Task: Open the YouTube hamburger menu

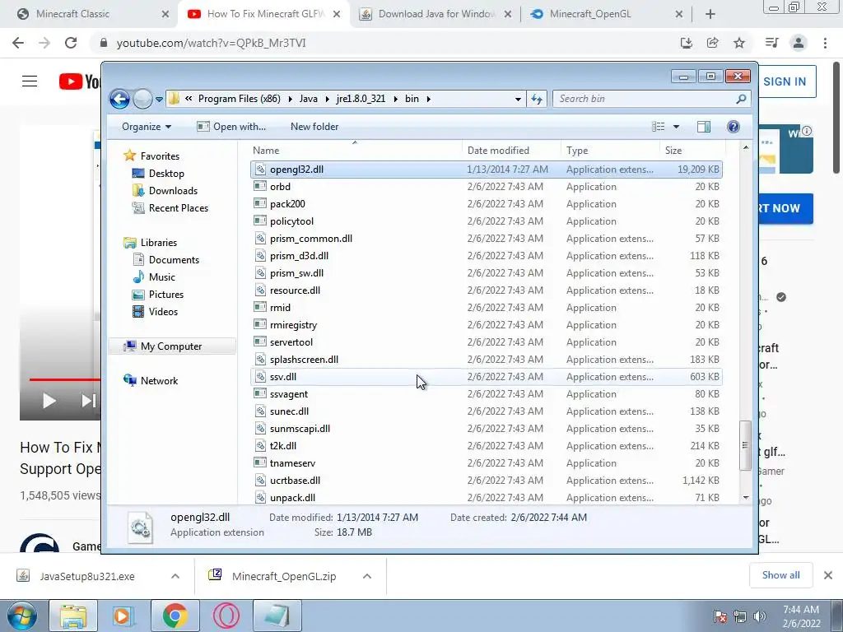Action: [30, 81]
